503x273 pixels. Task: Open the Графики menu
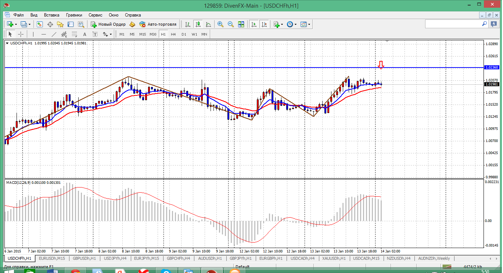tap(74, 15)
